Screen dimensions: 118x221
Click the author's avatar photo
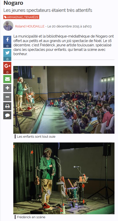point(8,26)
